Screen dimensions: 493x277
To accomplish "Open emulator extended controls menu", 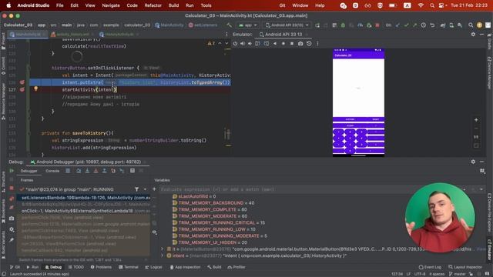I will pyautogui.click(x=317, y=44).
